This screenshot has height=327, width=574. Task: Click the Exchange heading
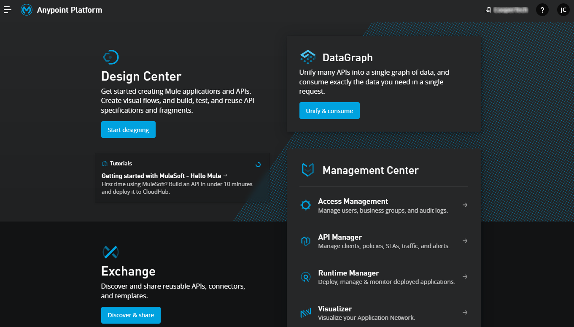(128, 271)
